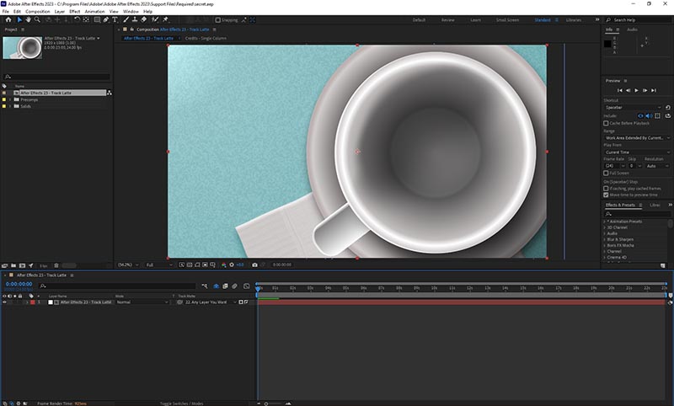Select the Hand tool in the toolbar

tap(27, 19)
